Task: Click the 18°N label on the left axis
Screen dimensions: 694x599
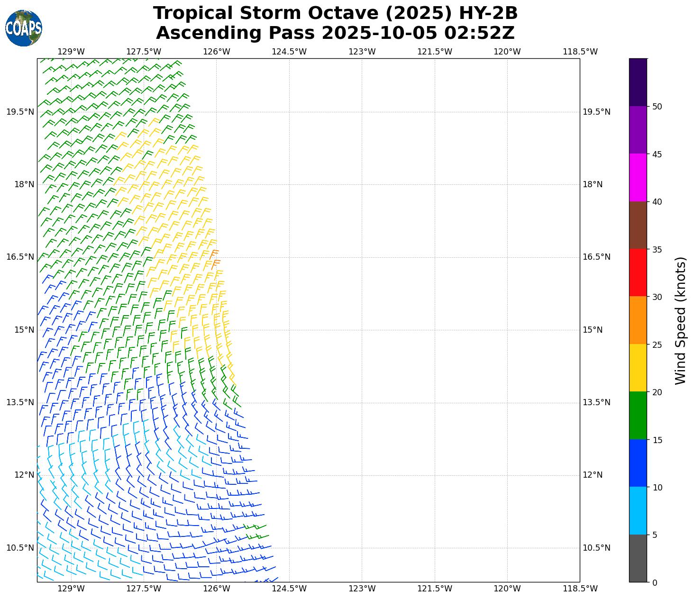Action: point(24,184)
